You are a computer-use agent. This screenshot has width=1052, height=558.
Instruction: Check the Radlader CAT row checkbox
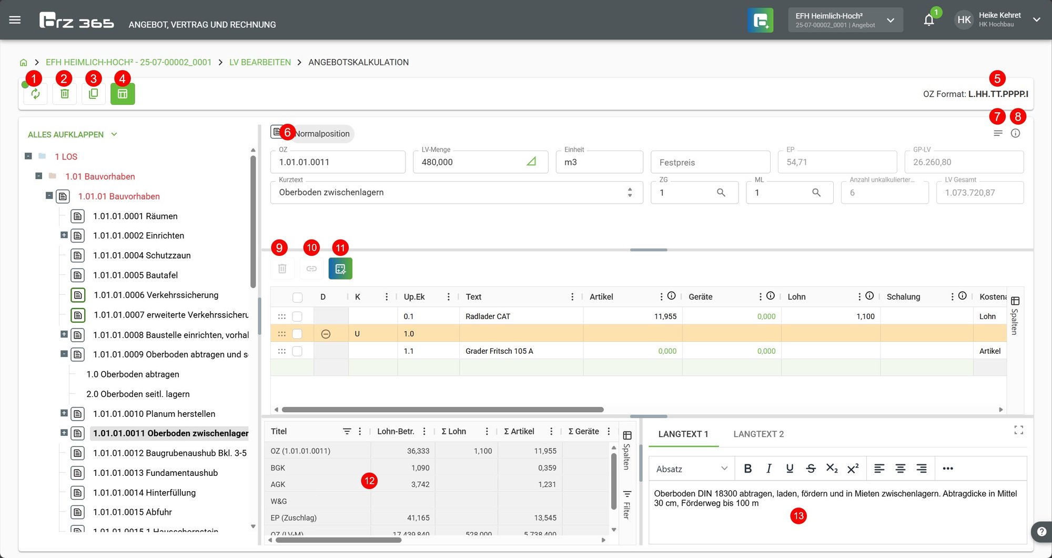[297, 316]
